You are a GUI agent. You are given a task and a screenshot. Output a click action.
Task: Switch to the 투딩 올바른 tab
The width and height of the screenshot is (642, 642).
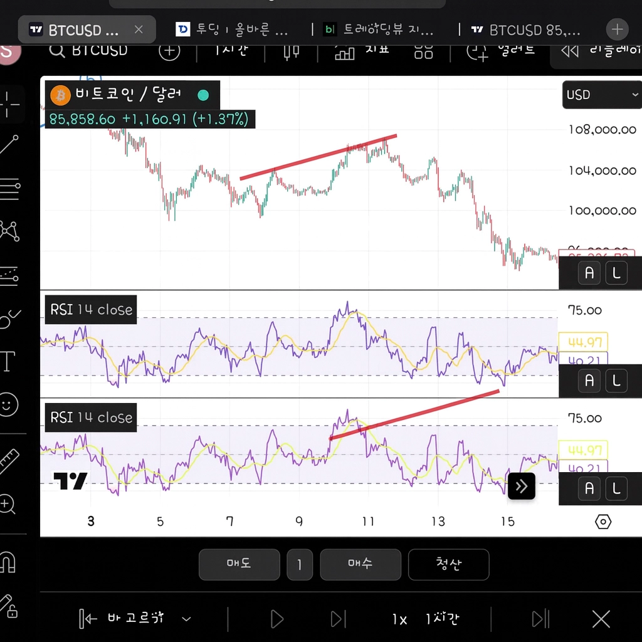(232, 29)
